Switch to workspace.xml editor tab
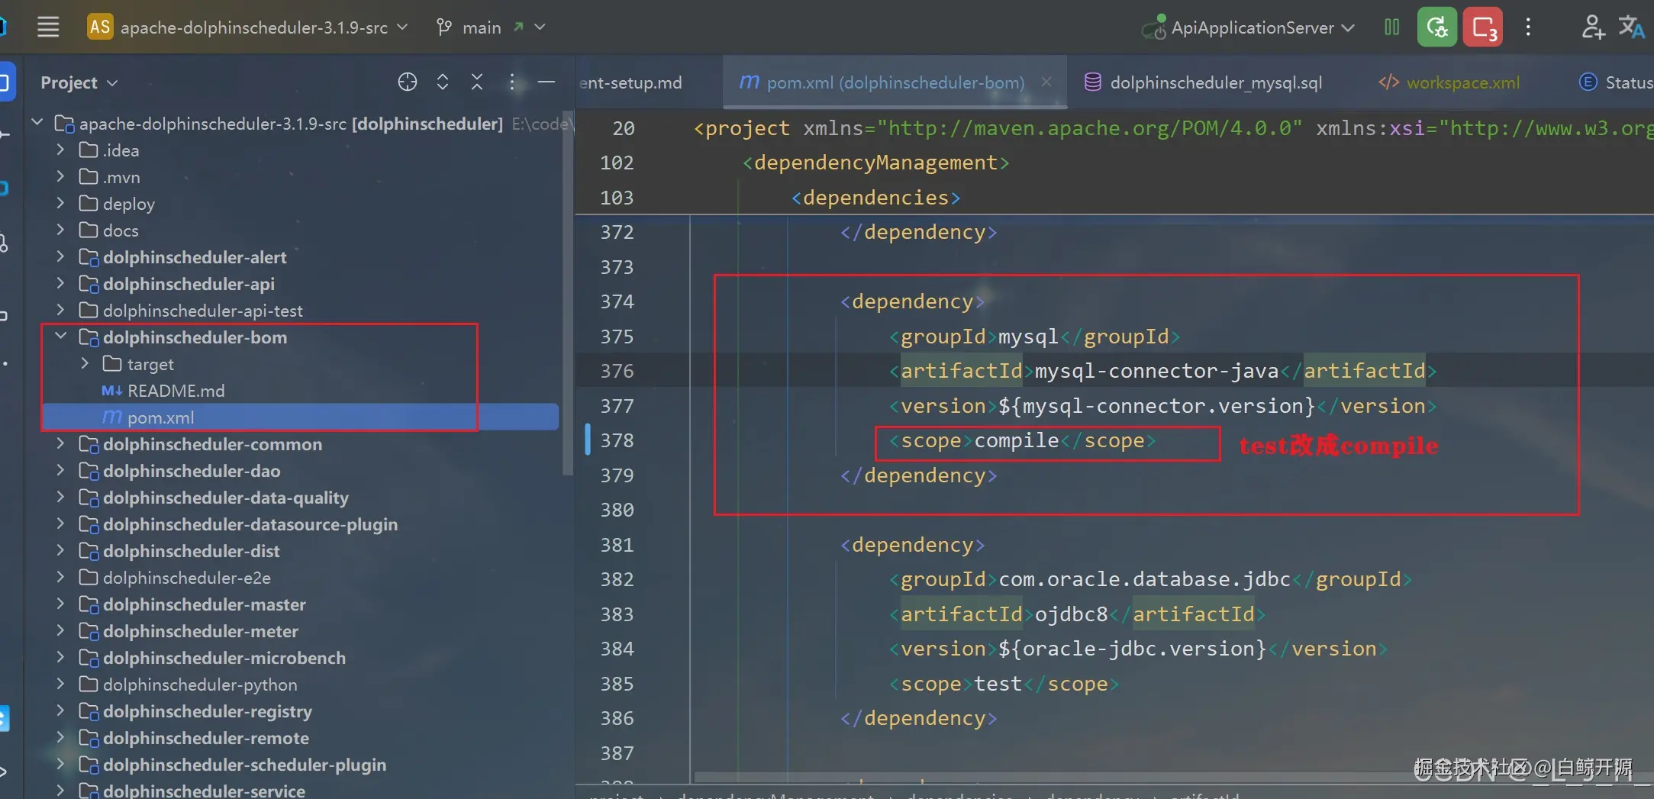This screenshot has height=799, width=1654. click(1449, 82)
